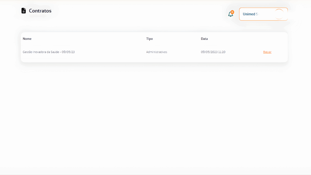This screenshot has width=311, height=175.
Task: Click the circular avatar in Unimed box
Action: click(279, 14)
